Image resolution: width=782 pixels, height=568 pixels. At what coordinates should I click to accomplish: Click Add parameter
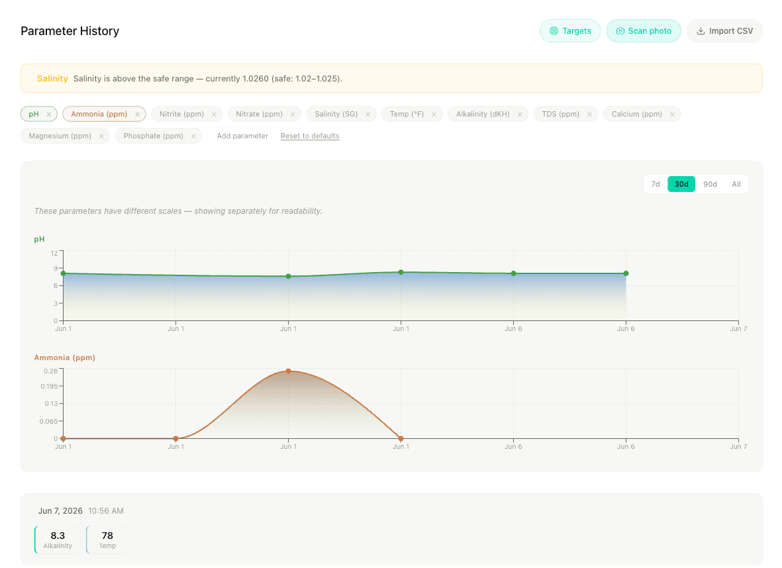[x=242, y=136]
